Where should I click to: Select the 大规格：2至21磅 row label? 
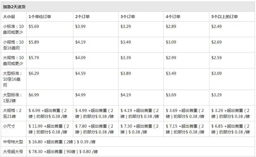[14, 113]
